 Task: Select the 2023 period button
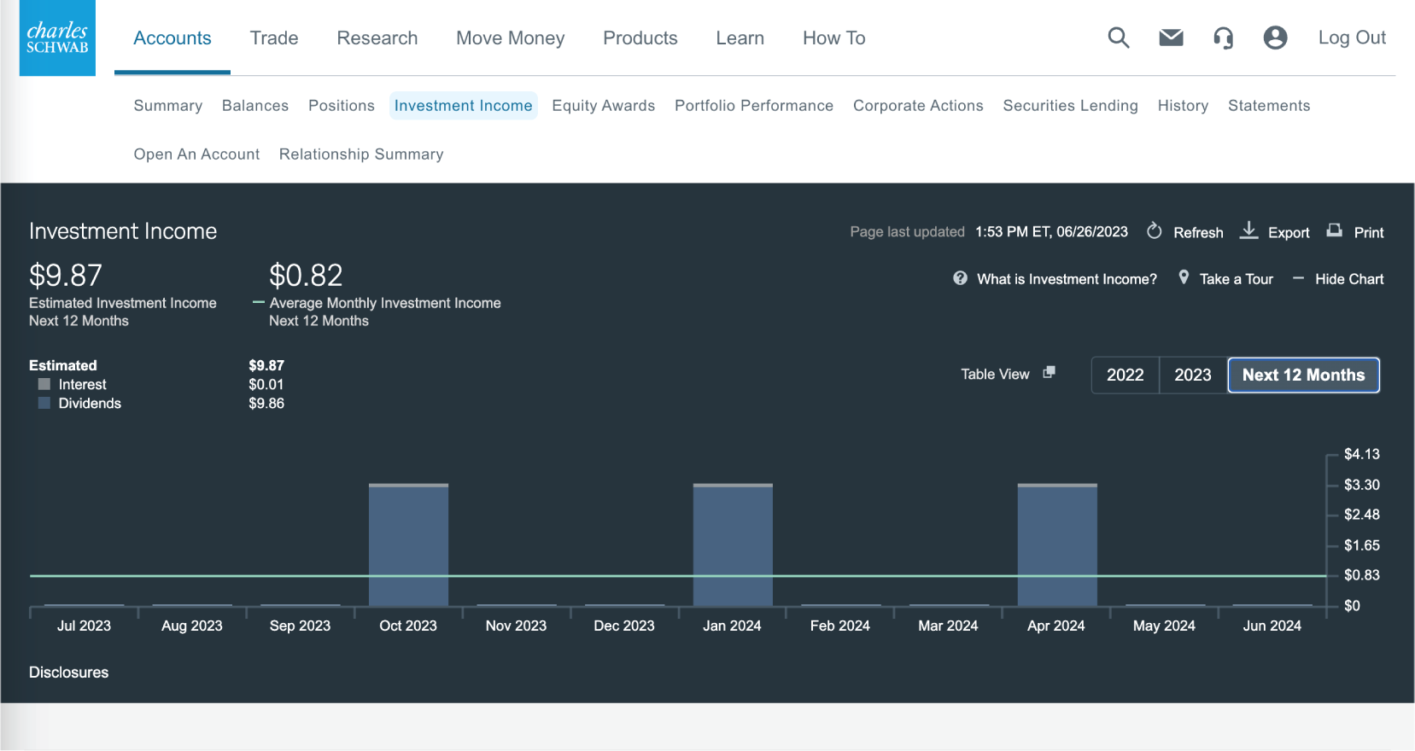pyautogui.click(x=1193, y=375)
